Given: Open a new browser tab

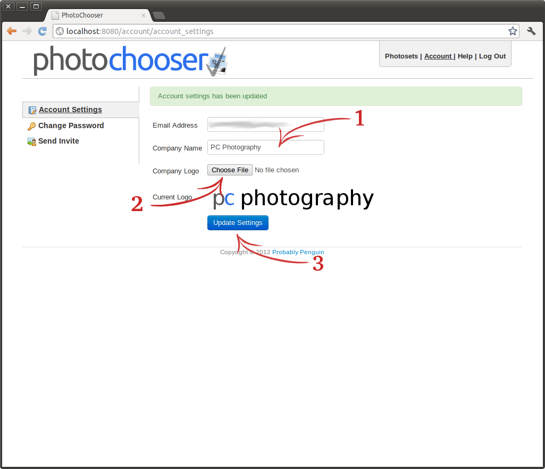Looking at the screenshot, I should point(158,15).
